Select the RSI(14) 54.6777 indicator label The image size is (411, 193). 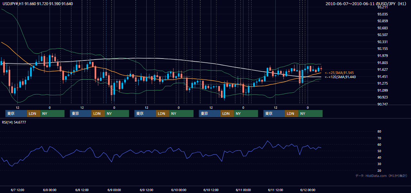point(14,123)
